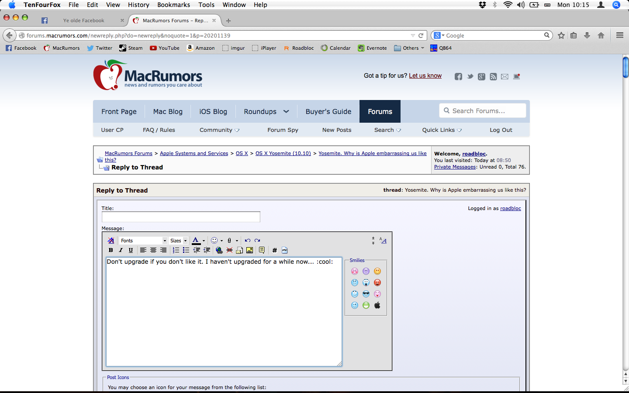
Task: Apply current text color (A swatch)
Action: pyautogui.click(x=196, y=241)
